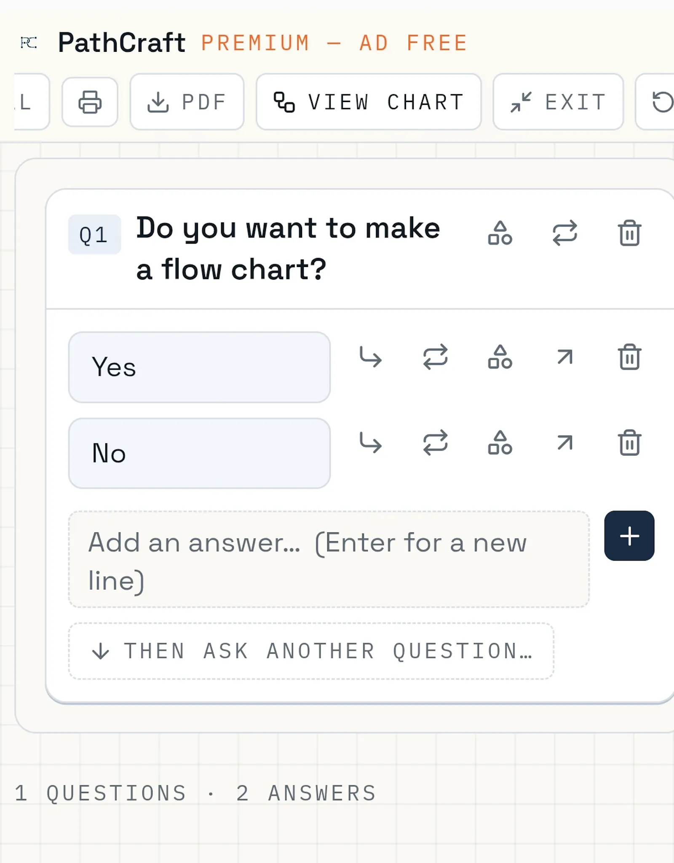Click the dark plus add-answer button
This screenshot has width=674, height=863.
pos(629,536)
